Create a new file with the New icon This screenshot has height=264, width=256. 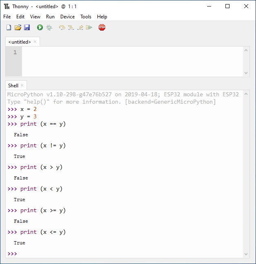point(9,27)
